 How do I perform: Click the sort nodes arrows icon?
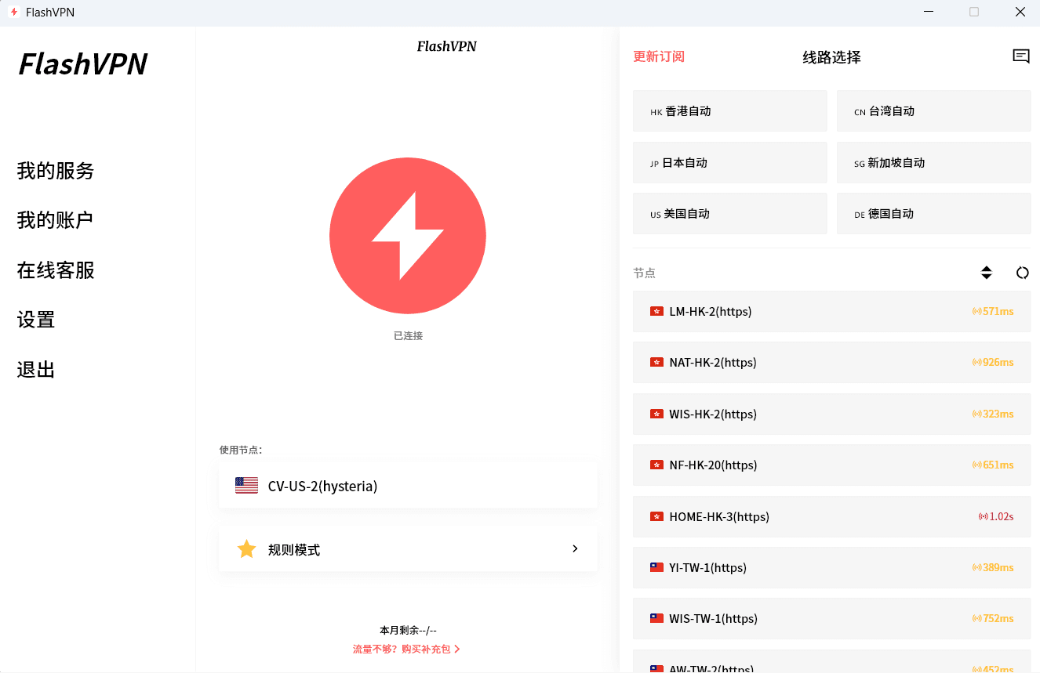click(x=987, y=273)
